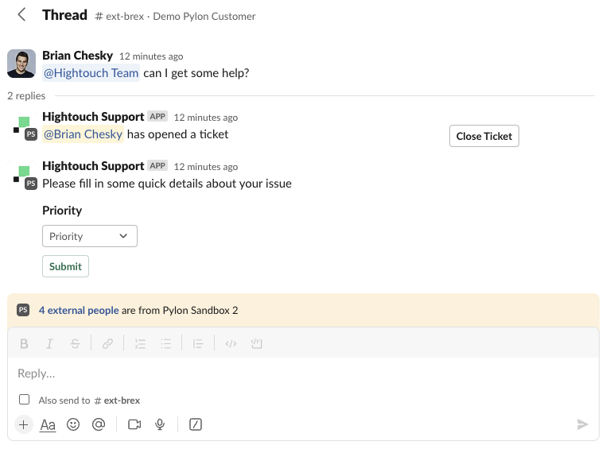Go back using the thread back arrow
This screenshot has height=449, width=606.
(x=21, y=14)
